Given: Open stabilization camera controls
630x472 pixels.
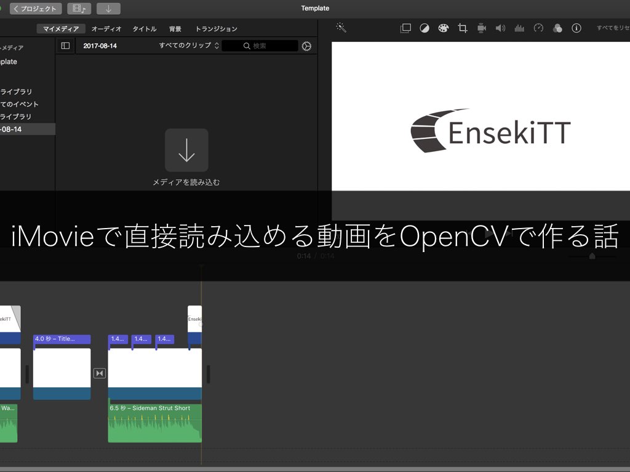Looking at the screenshot, I should tap(481, 28).
